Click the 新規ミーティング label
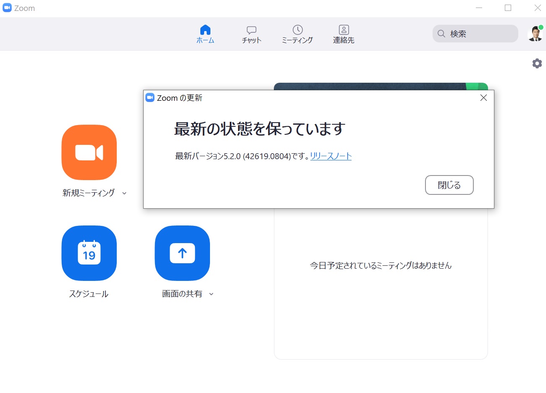Image resolution: width=546 pixels, height=393 pixels. (89, 193)
